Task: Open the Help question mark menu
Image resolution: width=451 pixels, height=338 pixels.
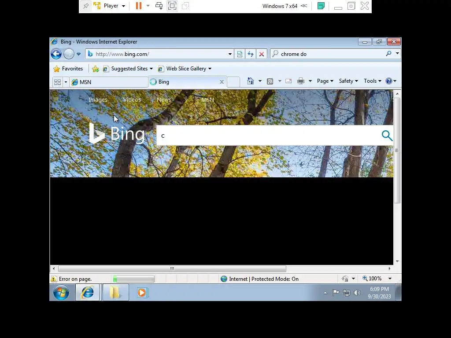Action: [x=391, y=81]
